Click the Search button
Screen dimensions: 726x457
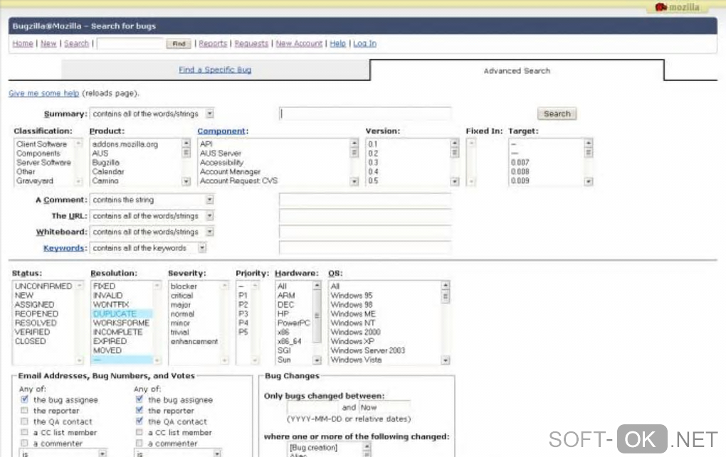(x=557, y=114)
